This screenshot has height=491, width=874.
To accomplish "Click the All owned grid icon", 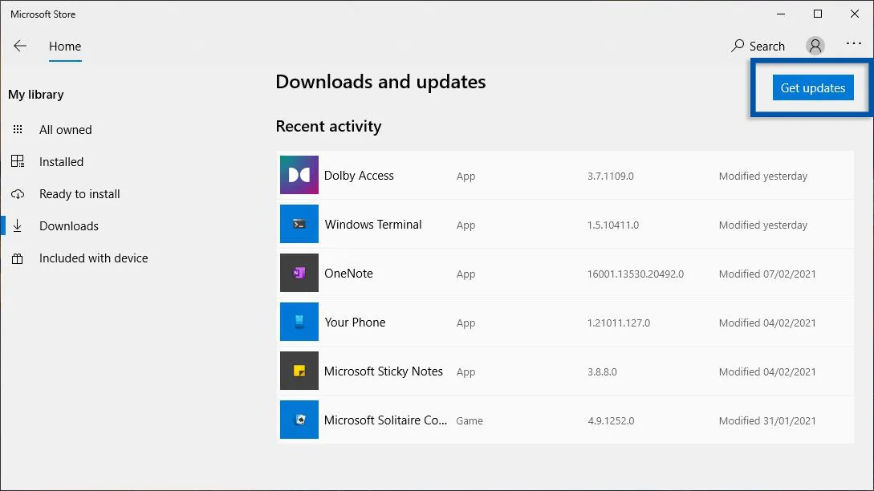I will tap(18, 129).
